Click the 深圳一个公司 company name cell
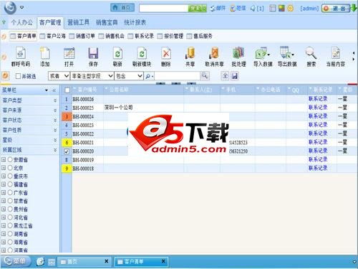Image resolution: width=358 pixels, height=269 pixels. click(118, 108)
